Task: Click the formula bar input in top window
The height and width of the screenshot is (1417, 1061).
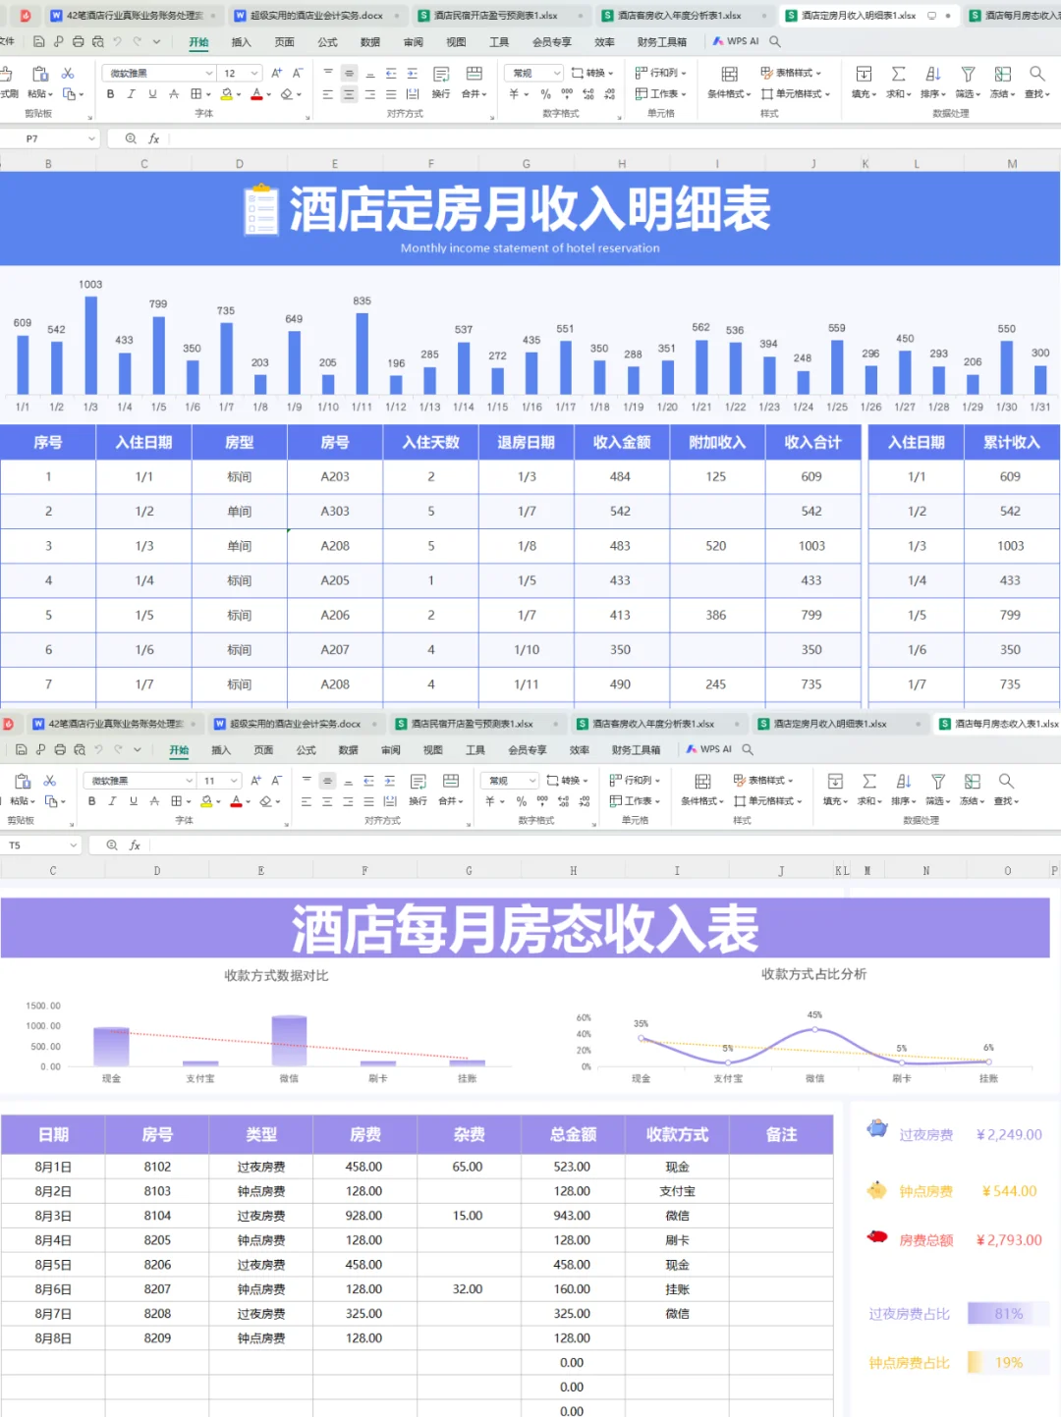Action: [614, 139]
